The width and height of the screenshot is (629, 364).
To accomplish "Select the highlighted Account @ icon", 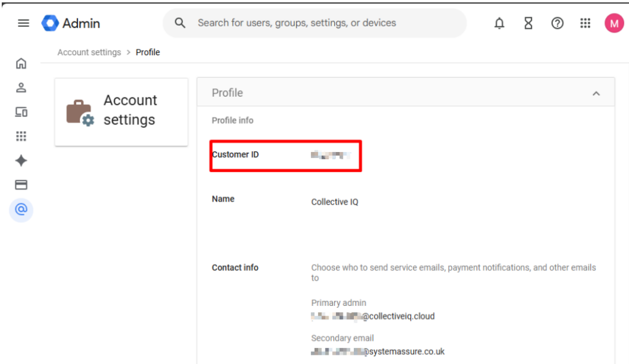I will [x=21, y=210].
